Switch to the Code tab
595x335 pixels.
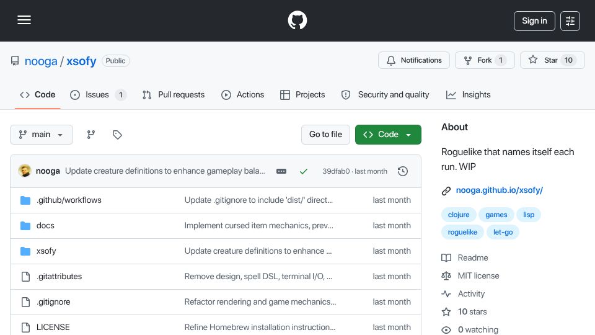(38, 94)
